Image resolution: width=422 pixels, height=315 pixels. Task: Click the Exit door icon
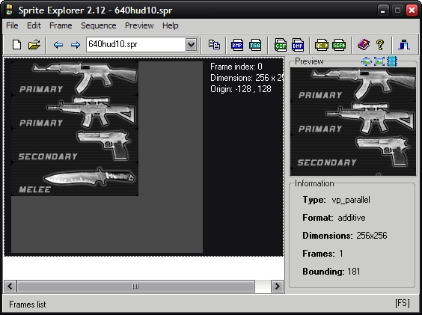(404, 45)
